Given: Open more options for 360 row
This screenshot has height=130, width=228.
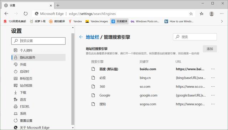Looking at the screenshot, I should pos(213,87).
